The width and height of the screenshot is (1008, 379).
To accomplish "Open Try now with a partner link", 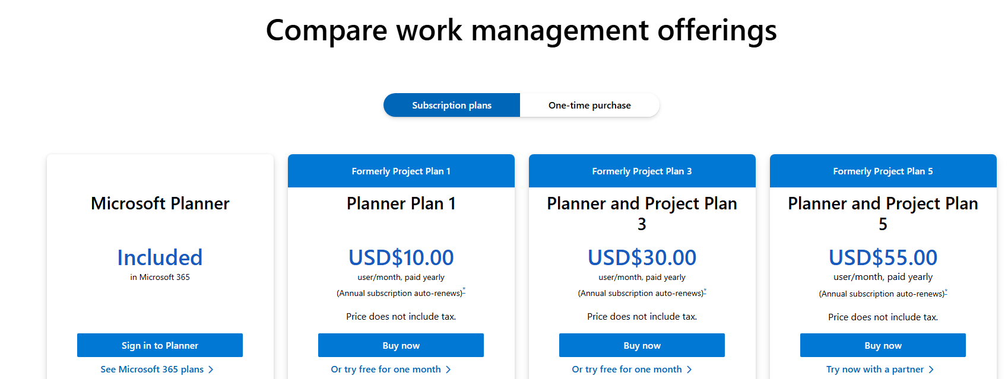I will [875, 369].
